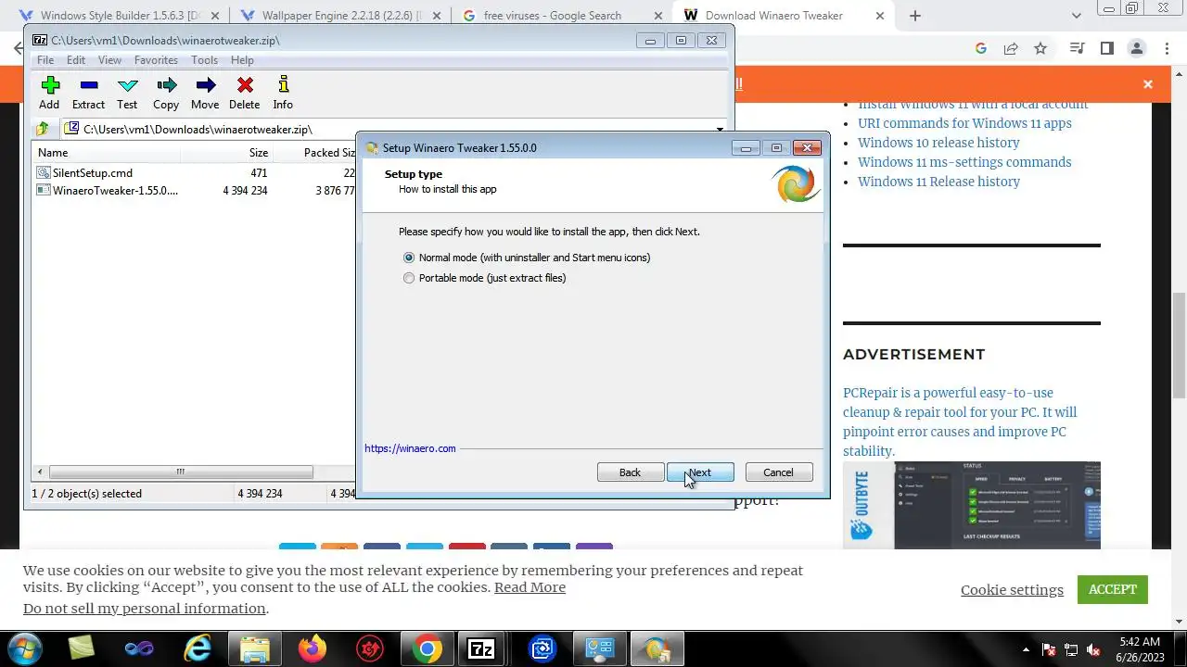Viewport: 1187px width, 667px height.
Task: Click the taskbar clock showing 5:42 AM
Action: tap(1140, 648)
